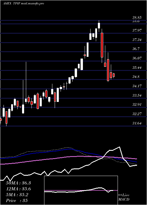The height and width of the screenshot is (205, 147).
Task: Click the 31.64 price axis label
Action: (x=137, y=123)
